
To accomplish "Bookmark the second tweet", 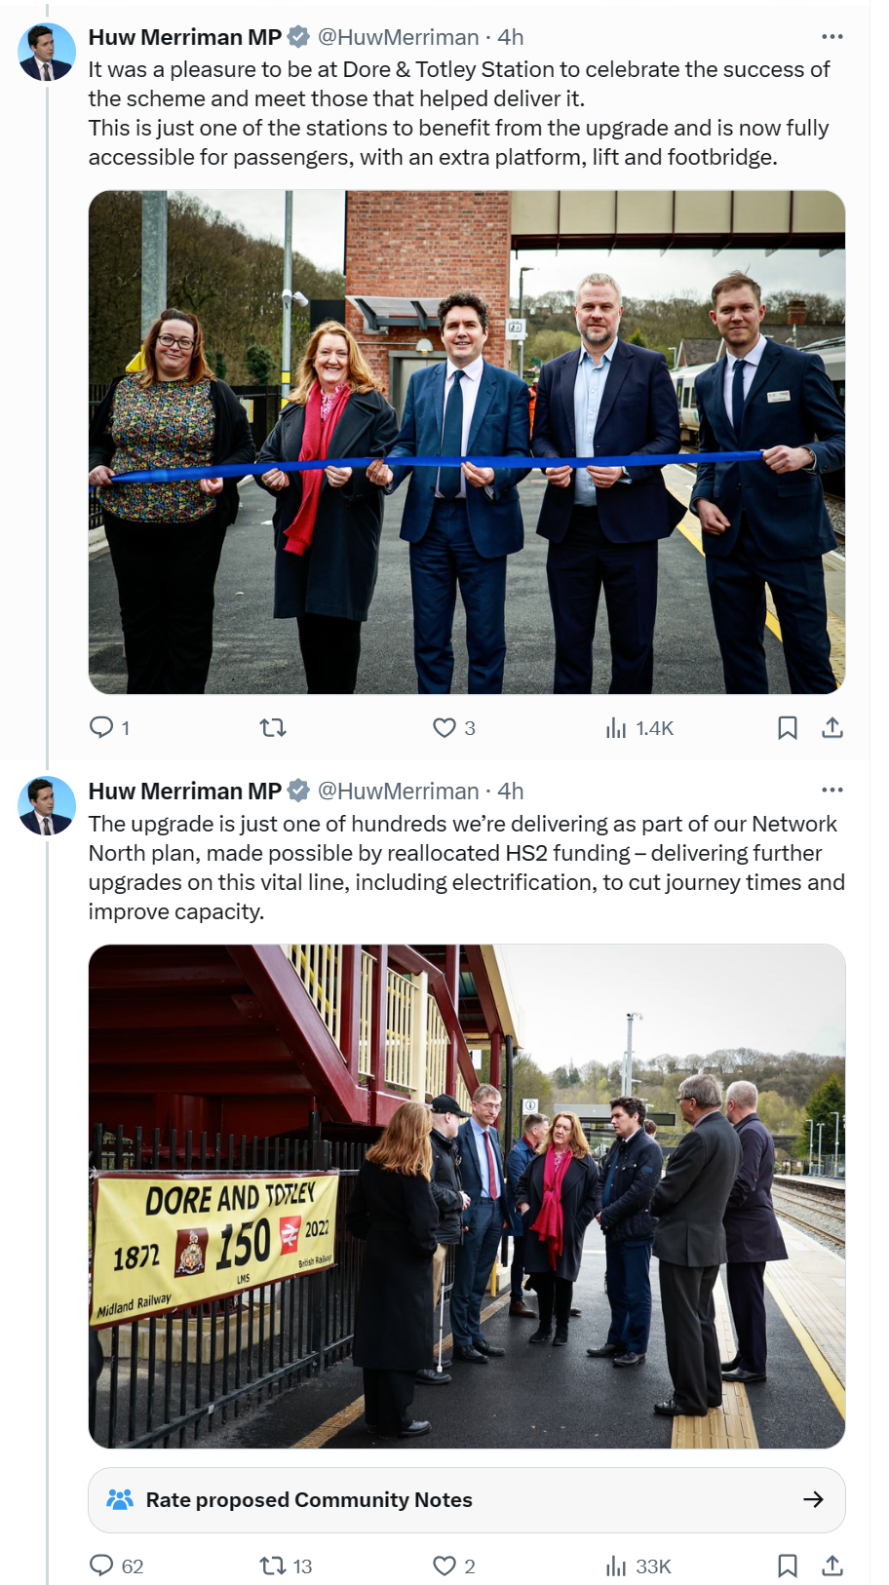I will (x=788, y=1566).
